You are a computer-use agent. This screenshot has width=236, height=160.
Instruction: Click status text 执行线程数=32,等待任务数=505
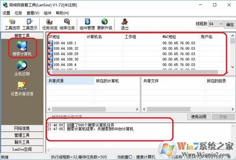click(79, 157)
